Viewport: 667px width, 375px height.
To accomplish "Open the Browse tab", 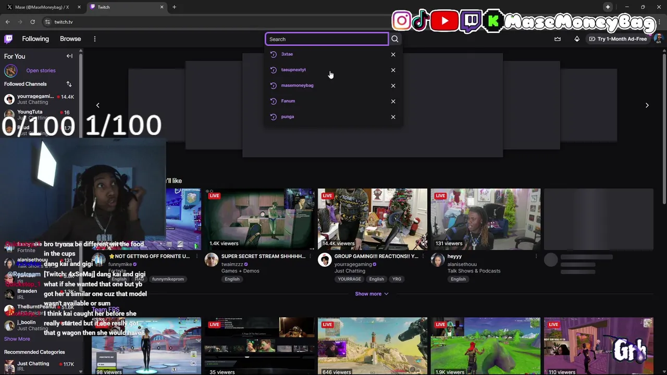I will [x=70, y=39].
